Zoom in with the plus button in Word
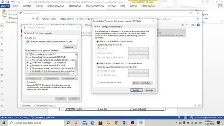Screen dimensions: 224x126 215,118
